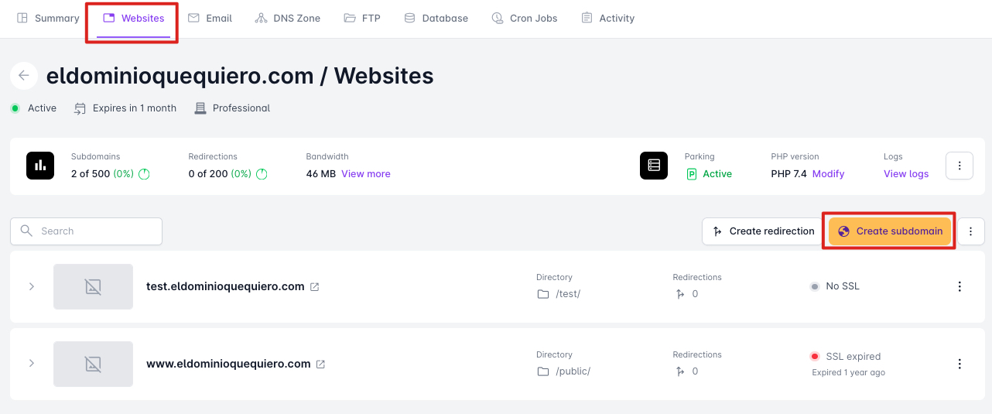The image size is (992, 414).
Task: Click the subdomains usage gauge icon
Action: pyautogui.click(x=144, y=174)
